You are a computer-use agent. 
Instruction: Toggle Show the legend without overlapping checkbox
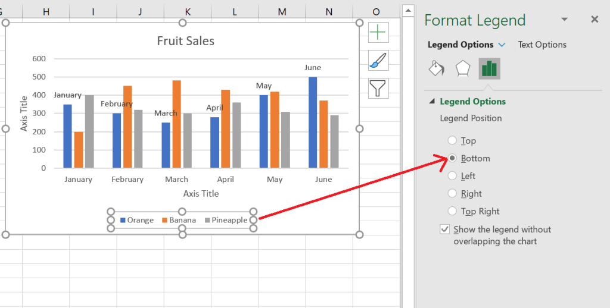tap(444, 229)
